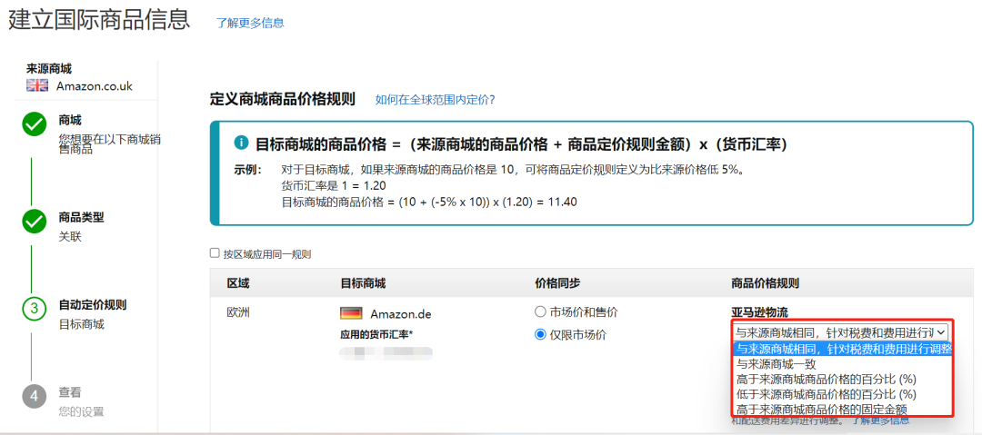Click the 货币汇率是 1 = 1.20 line
Viewport: 982px width, 435px height.
click(334, 186)
